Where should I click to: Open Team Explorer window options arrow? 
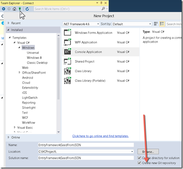(97, 3)
